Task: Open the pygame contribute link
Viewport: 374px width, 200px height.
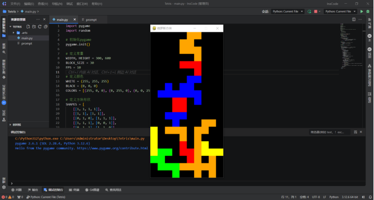Action: pos(112,148)
